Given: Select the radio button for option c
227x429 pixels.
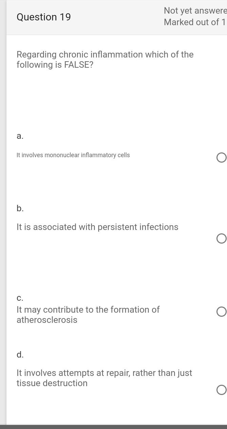Looking at the screenshot, I should tap(222, 311).
